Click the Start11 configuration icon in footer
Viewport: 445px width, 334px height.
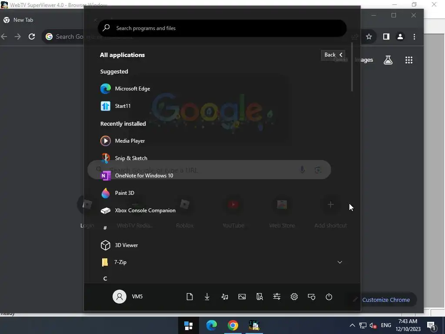312,297
